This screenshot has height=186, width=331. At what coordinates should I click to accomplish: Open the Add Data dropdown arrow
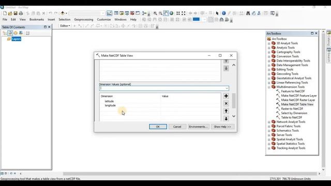click(66, 13)
